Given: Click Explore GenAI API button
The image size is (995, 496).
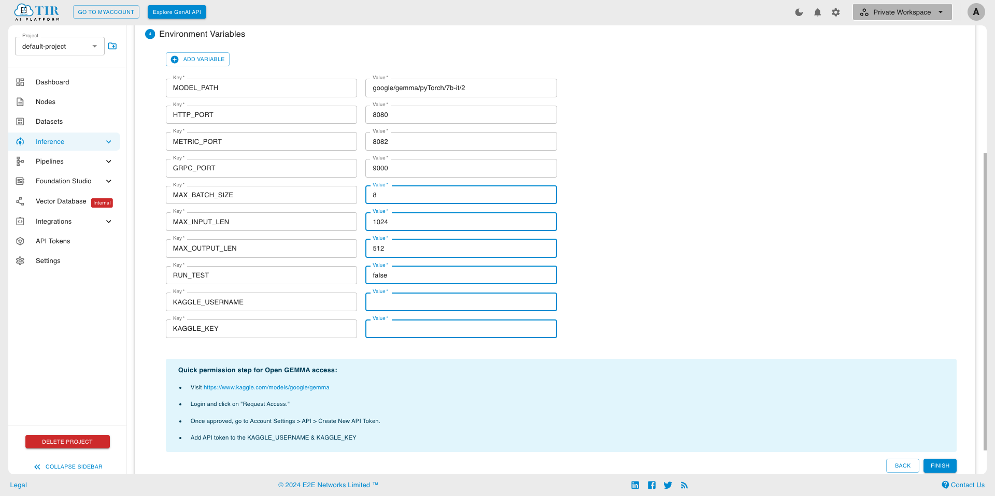Looking at the screenshot, I should 177,12.
